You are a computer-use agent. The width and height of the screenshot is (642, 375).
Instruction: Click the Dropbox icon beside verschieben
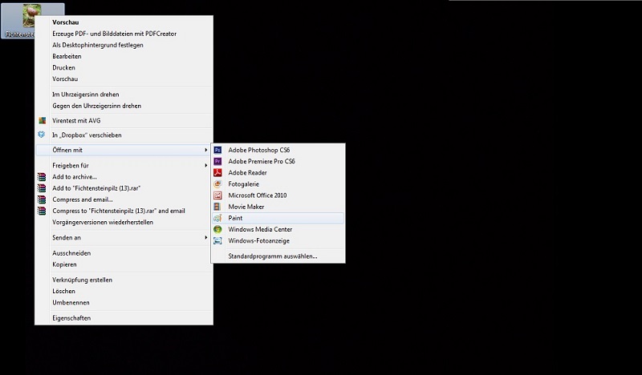(x=43, y=135)
